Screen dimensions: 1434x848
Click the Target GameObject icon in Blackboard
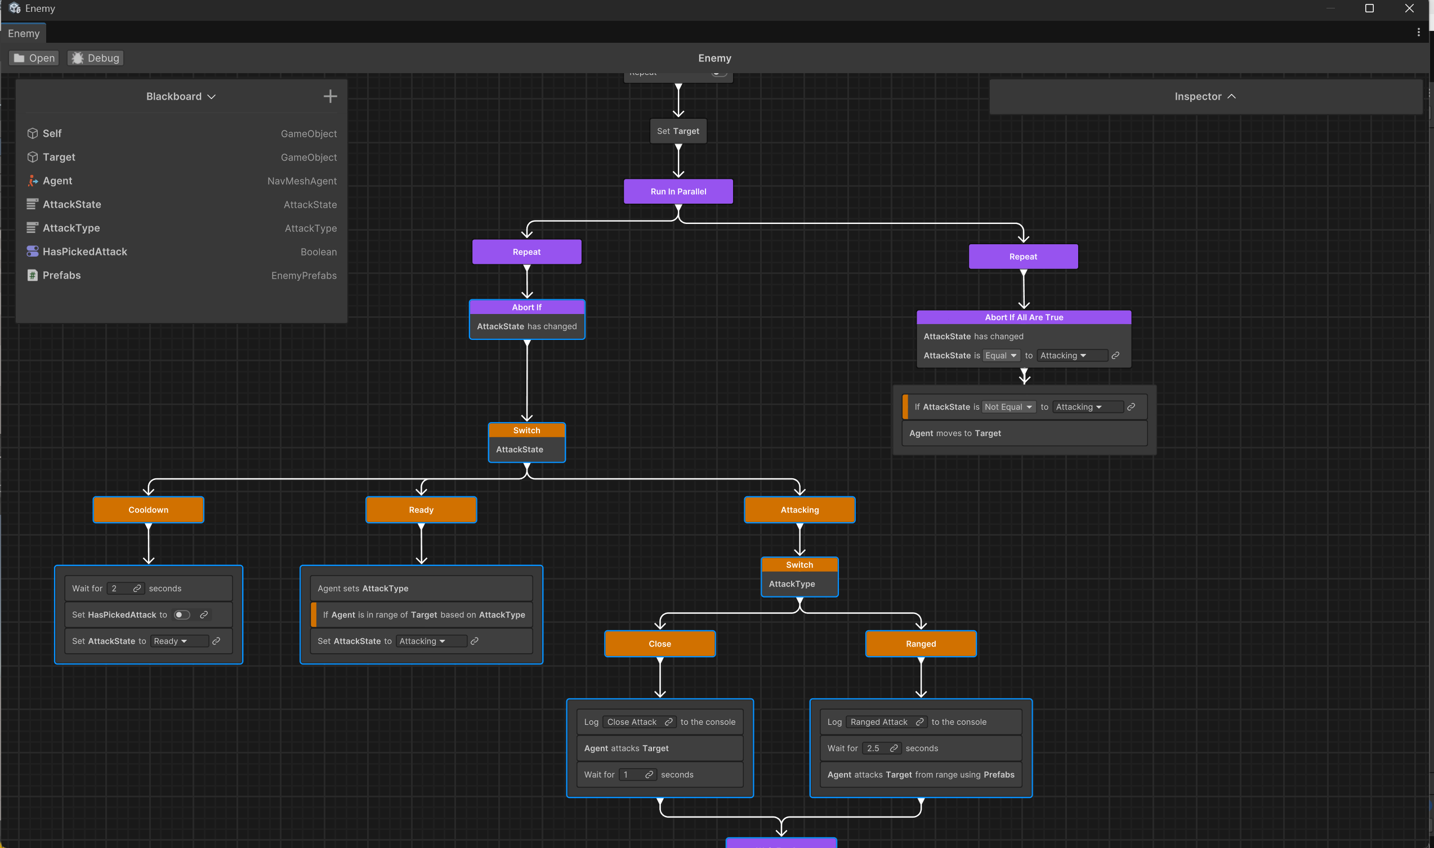33,157
